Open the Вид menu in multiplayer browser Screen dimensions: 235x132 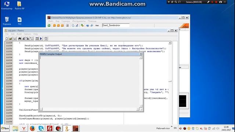57,21
